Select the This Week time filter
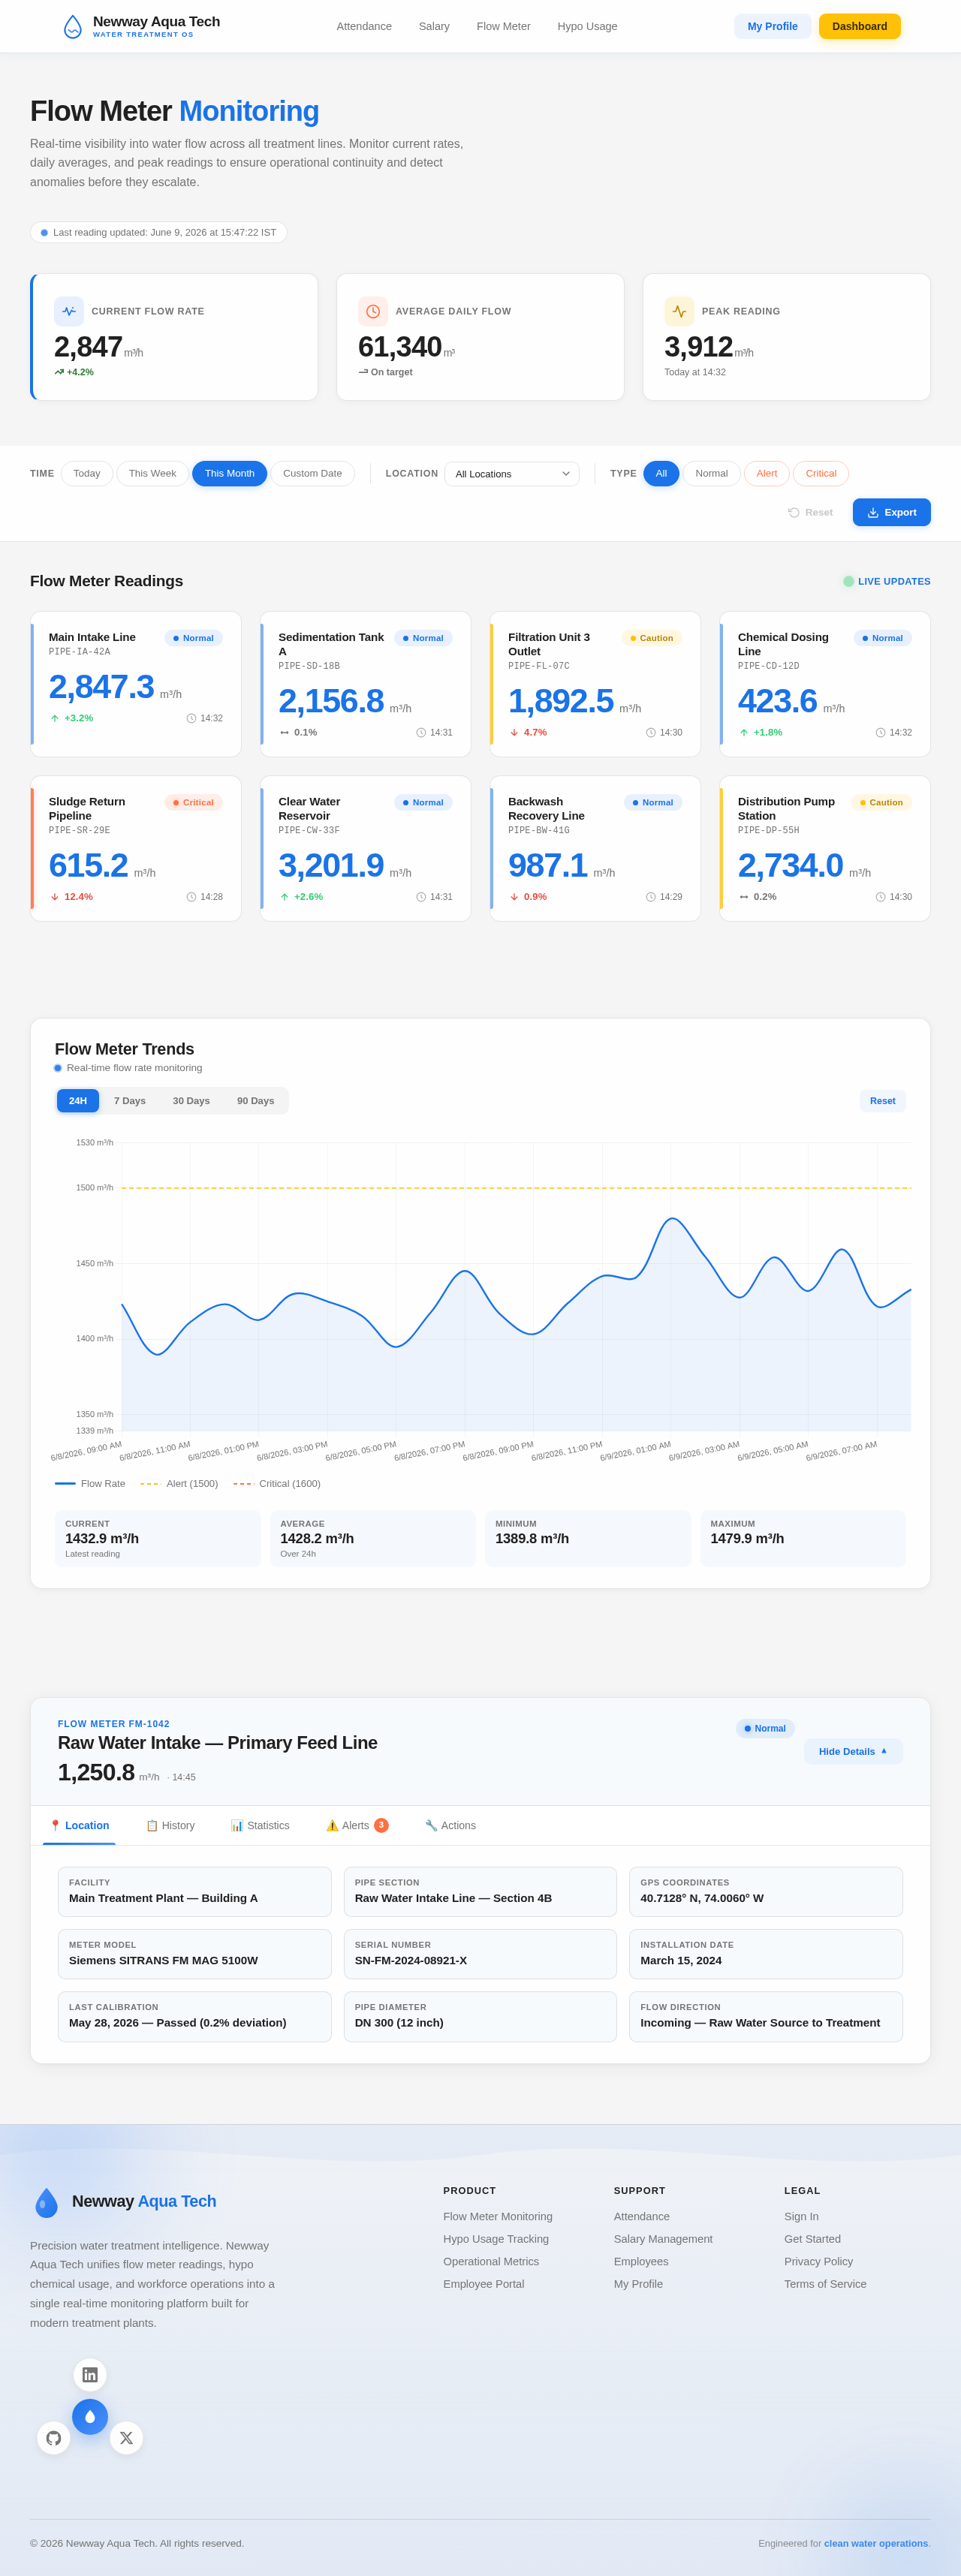The image size is (961, 2576). coord(152,473)
